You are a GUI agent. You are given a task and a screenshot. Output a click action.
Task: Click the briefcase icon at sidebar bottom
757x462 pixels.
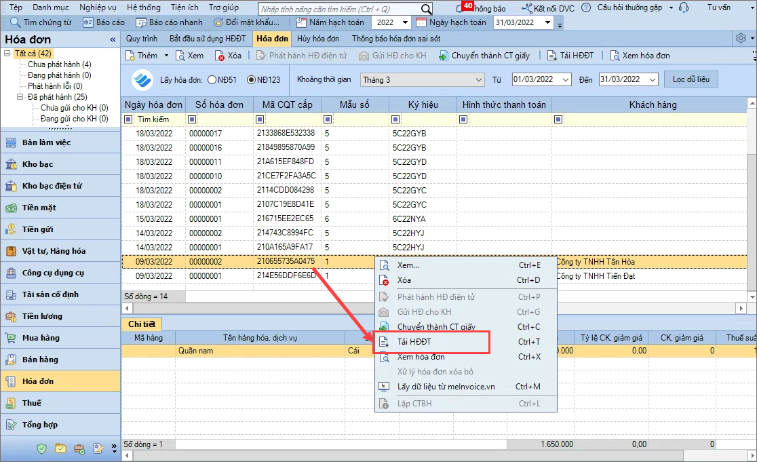coord(79,448)
